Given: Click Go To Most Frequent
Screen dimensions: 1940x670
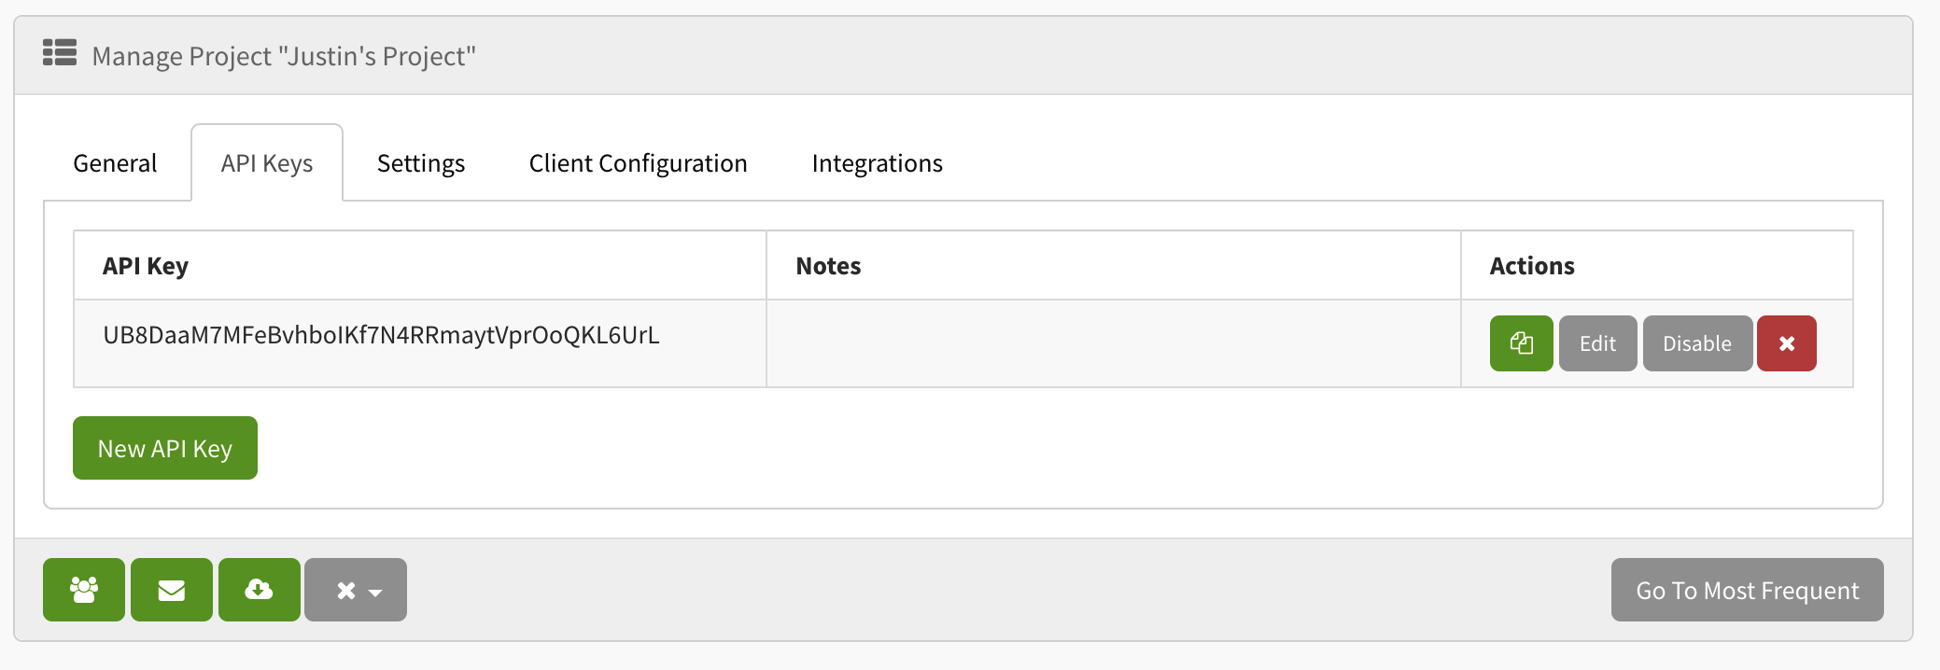Looking at the screenshot, I should point(1746,590).
